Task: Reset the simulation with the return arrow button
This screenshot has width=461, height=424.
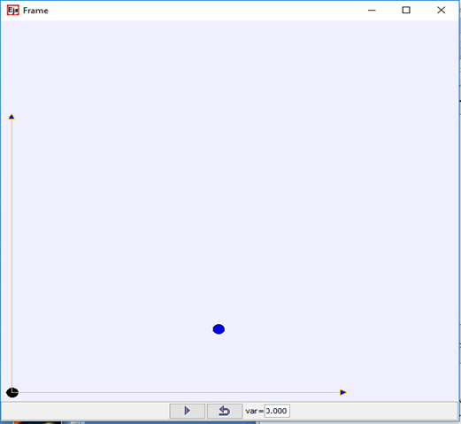Action: tap(225, 411)
